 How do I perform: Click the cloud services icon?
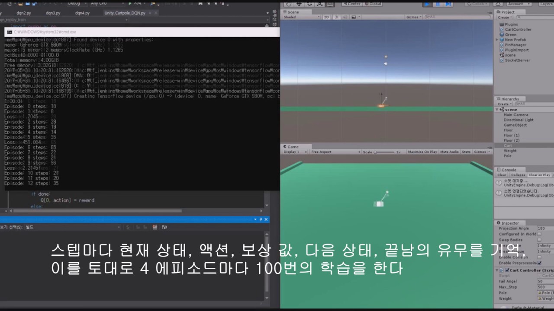pyautogui.click(x=497, y=4)
